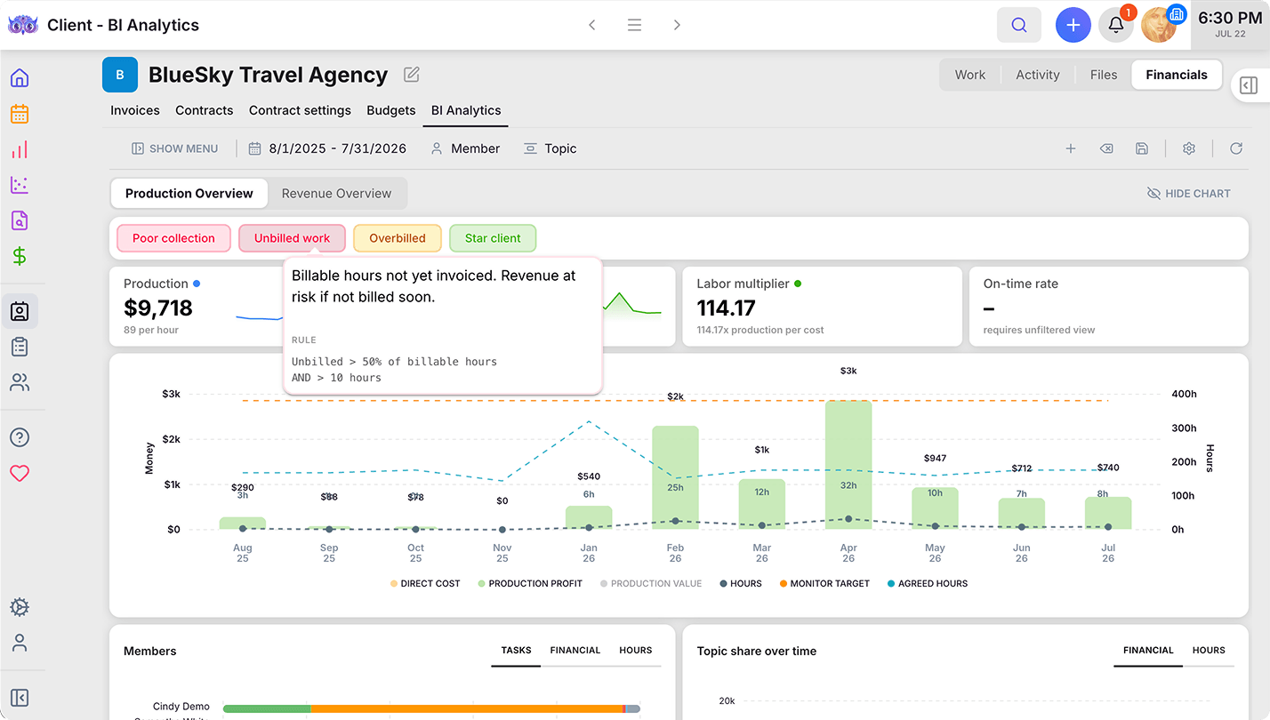
Task: Open the Invoices sub-tab
Action: pyautogui.click(x=135, y=110)
